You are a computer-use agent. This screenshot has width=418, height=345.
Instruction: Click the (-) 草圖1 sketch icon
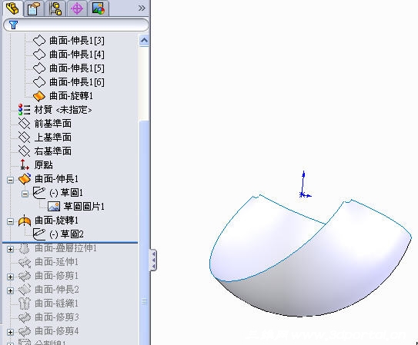coord(39,193)
